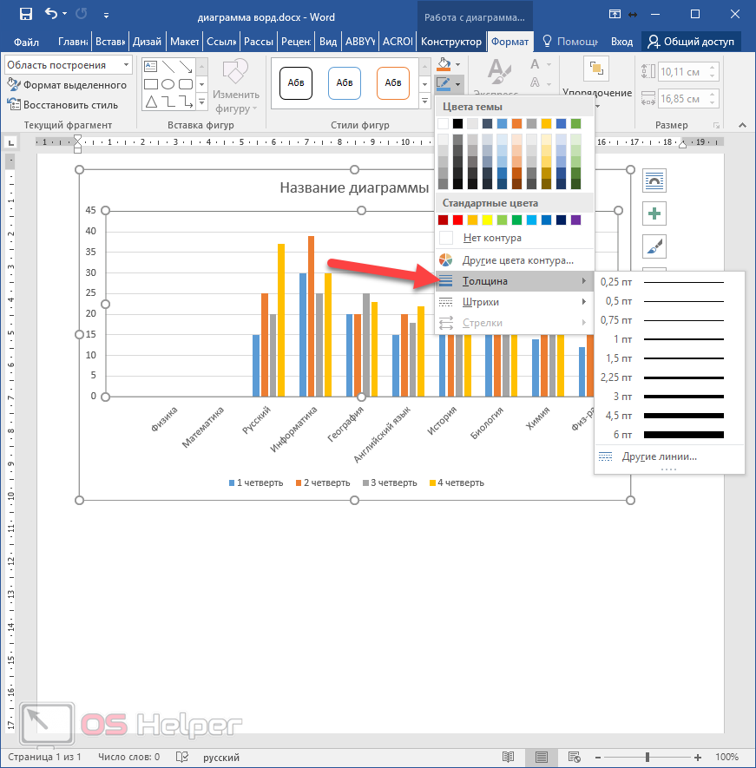Image resolution: width=756 pixels, height=768 pixels.
Task: Select 1,5 пт line weight
Action: [669, 358]
